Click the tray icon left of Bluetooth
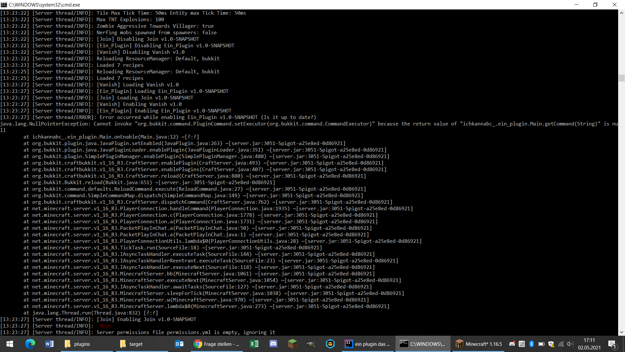Image resolution: width=625 pixels, height=352 pixels. click(x=522, y=344)
